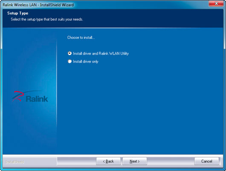Click the Install driver only label text

coord(86,61)
